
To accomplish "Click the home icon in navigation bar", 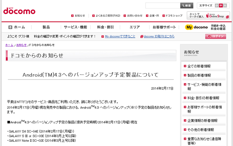I will coord(10,27).
